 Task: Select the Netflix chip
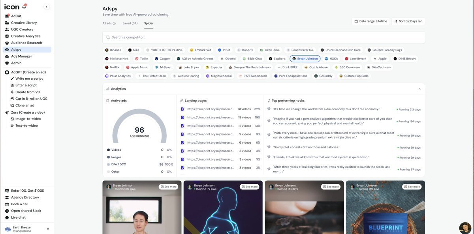pos(112,67)
